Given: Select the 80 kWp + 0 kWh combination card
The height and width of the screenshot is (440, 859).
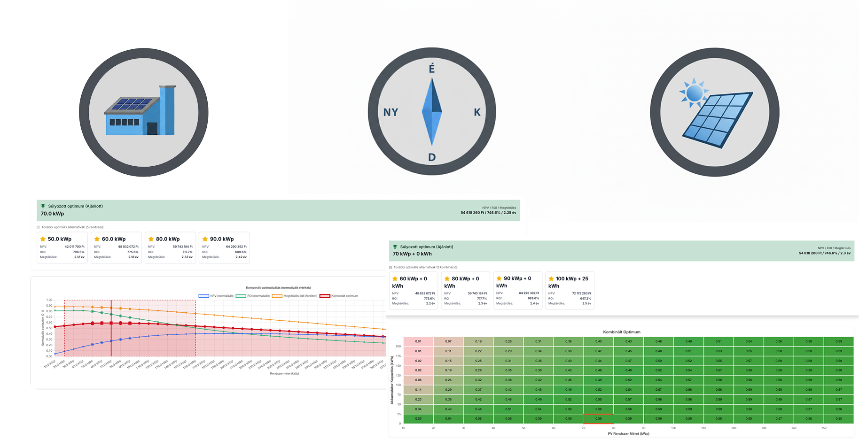Looking at the screenshot, I should [x=465, y=290].
